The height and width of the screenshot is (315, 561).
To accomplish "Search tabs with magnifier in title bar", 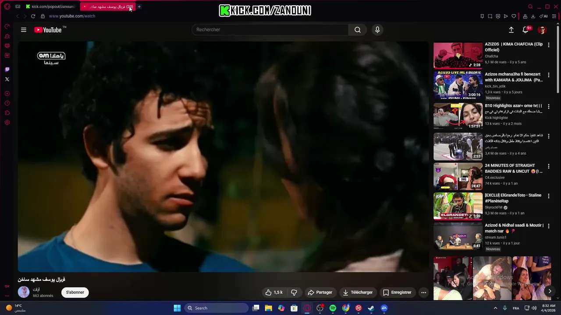I will 530,7.
